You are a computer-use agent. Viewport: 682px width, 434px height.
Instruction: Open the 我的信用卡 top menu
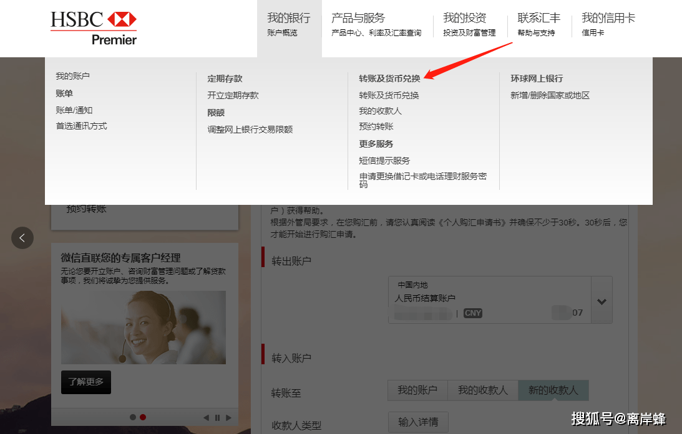608,25
